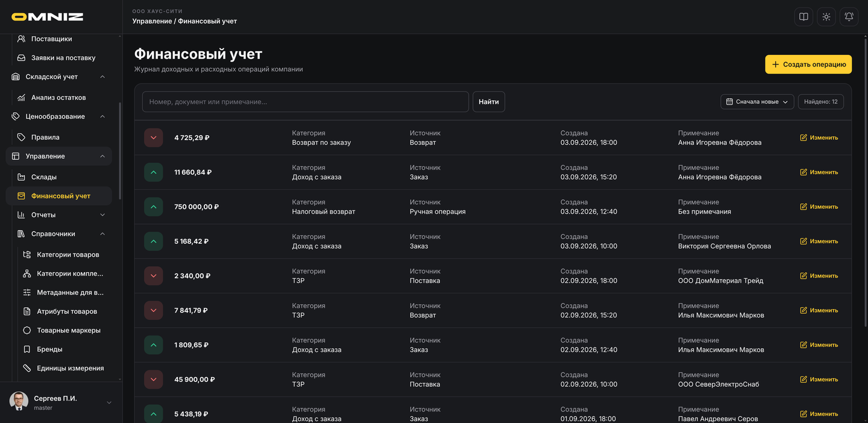Image resolution: width=868 pixels, height=423 pixels.
Task: Click Изменить for the 4 725,29 ₽ operation
Action: click(819, 138)
